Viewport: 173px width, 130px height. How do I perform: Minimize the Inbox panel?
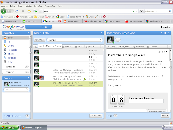(101, 33)
